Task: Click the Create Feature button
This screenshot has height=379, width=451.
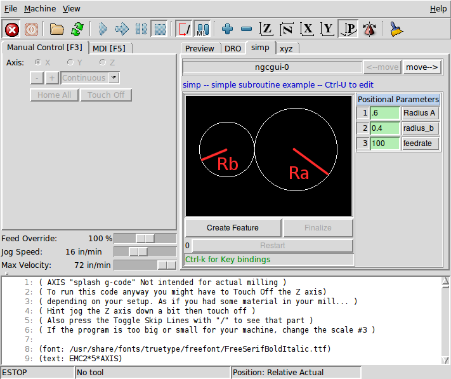Action: [233, 228]
